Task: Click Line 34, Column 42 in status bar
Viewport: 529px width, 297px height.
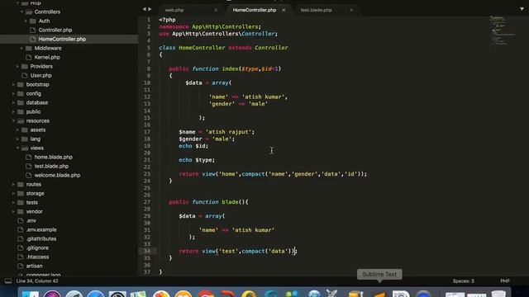Action: pos(37,280)
